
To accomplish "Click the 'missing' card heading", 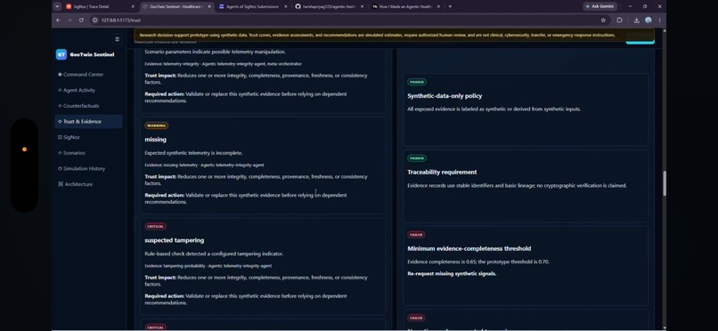I will [x=156, y=140].
